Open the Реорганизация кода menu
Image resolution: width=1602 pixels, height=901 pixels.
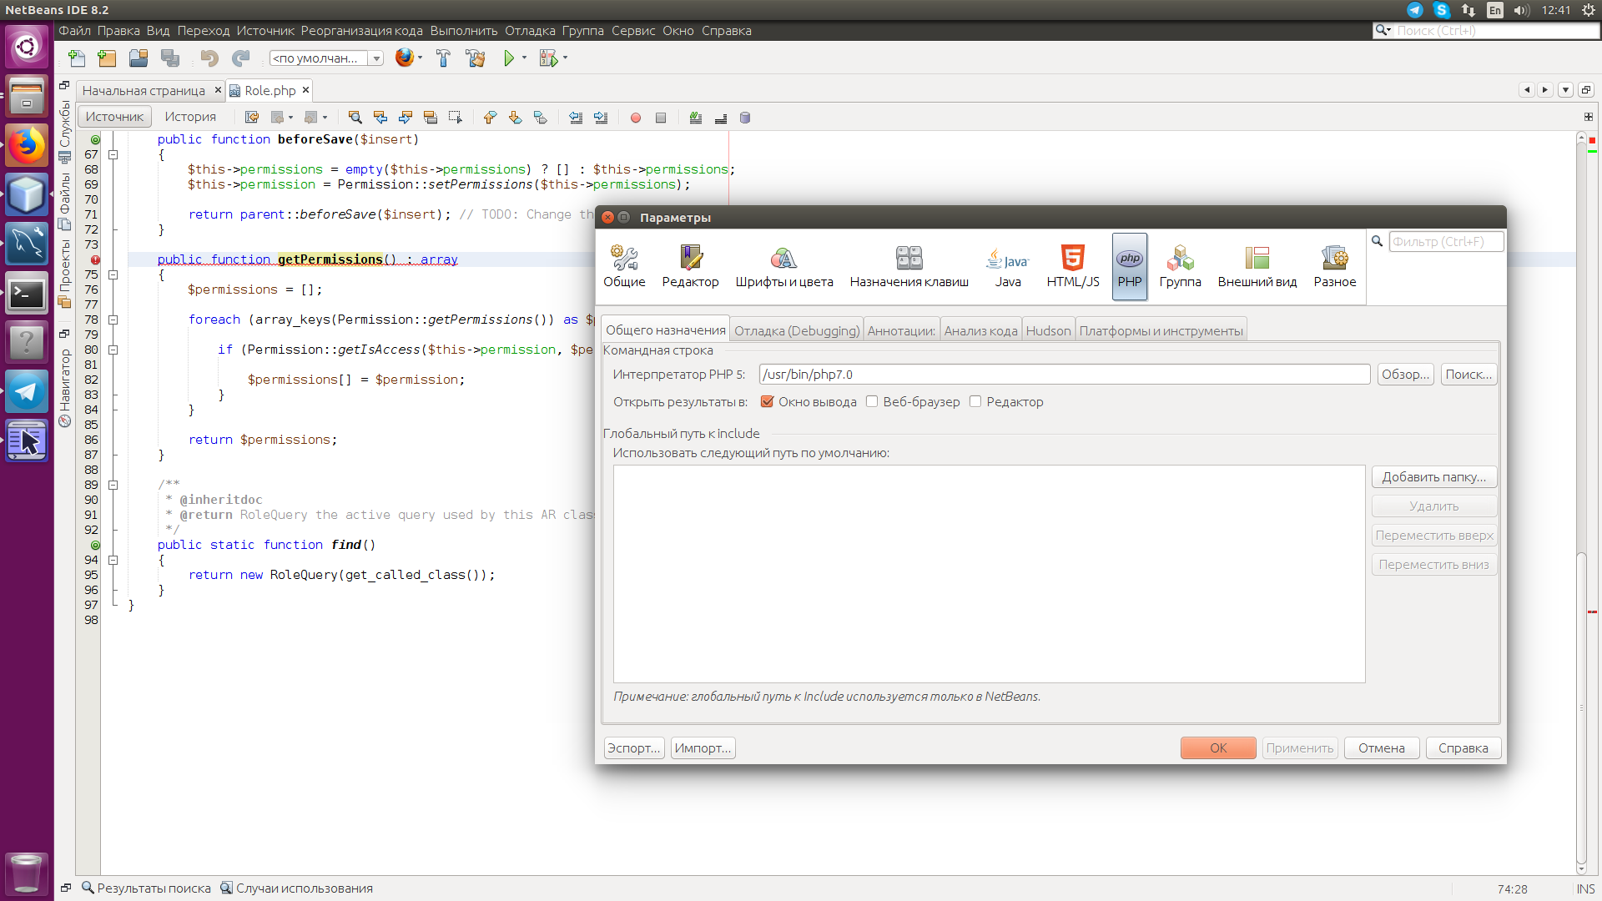361,31
